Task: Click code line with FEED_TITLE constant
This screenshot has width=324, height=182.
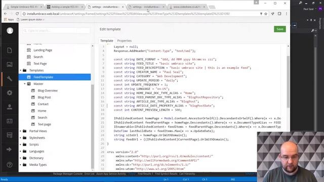Action: pyautogui.click(x=154, y=64)
